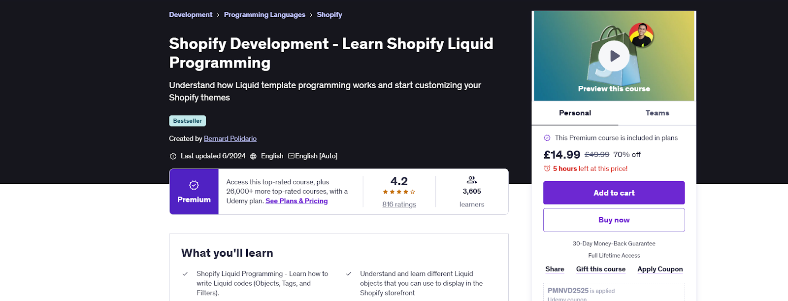The width and height of the screenshot is (788, 301).
Task: Switch to the Teams tab
Action: click(657, 113)
